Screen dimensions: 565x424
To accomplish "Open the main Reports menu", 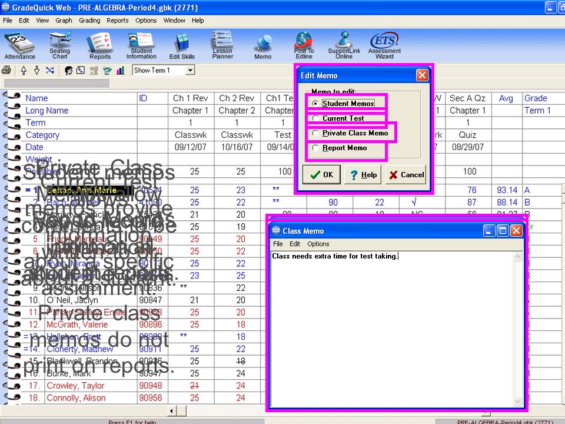I will coord(118,21).
